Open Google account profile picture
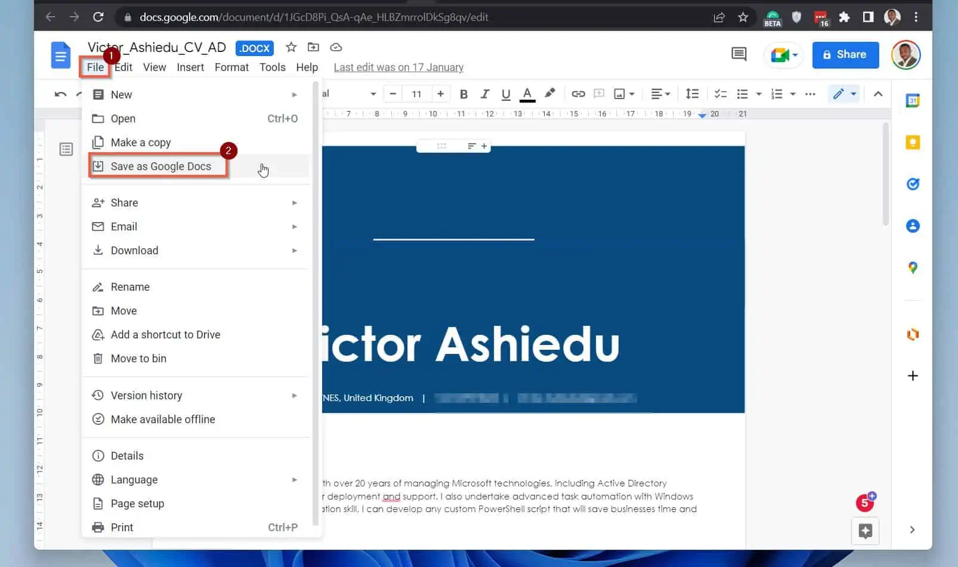This screenshot has width=958, height=567. click(x=906, y=55)
